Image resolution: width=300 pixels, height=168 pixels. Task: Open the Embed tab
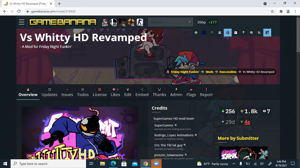click(x=142, y=92)
